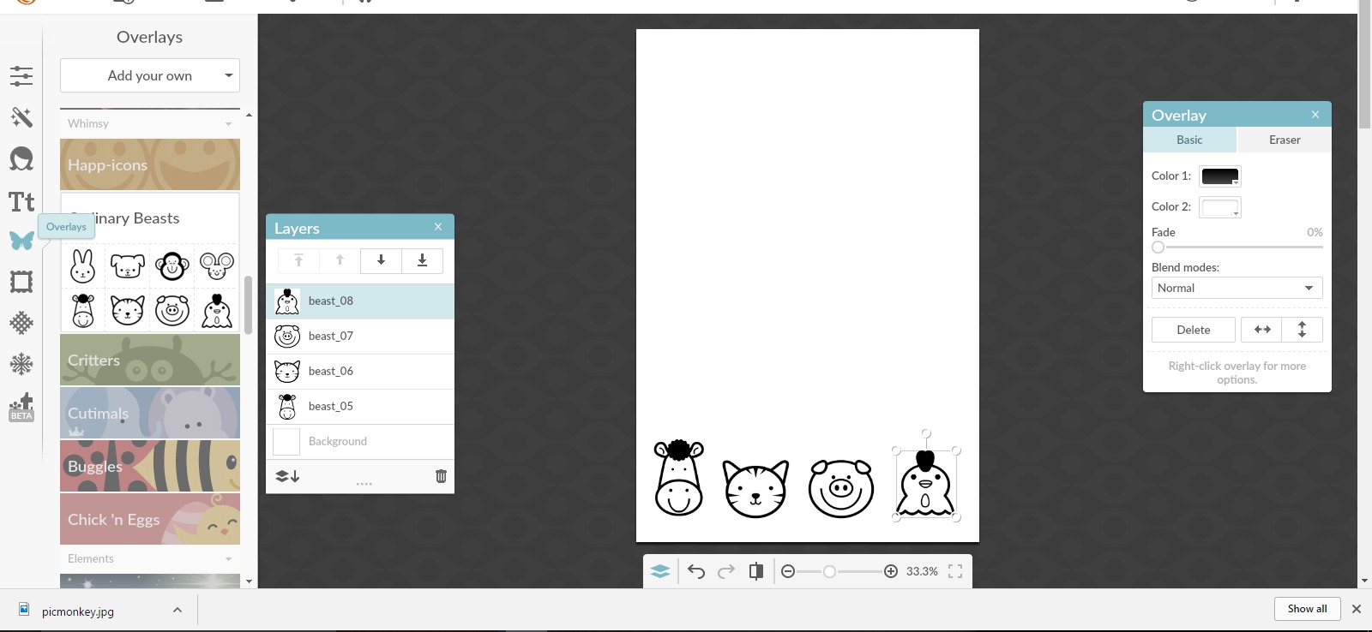The width and height of the screenshot is (1372, 632).
Task: Select the beast_05 layer
Action: 360,407
